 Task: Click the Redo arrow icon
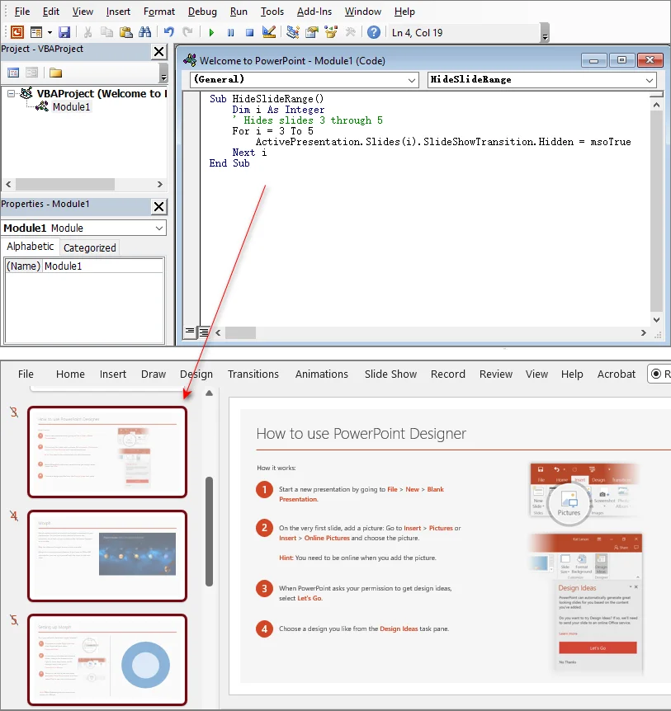pos(187,32)
